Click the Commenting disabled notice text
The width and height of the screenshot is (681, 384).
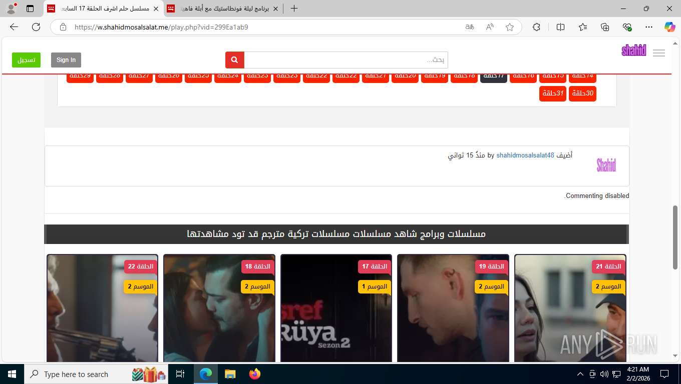[597, 195]
